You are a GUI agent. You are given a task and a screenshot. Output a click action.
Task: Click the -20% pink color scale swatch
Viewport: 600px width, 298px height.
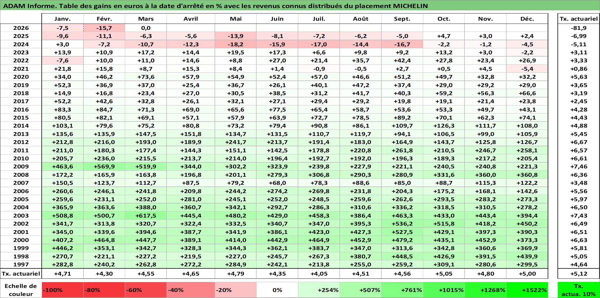click(x=236, y=290)
